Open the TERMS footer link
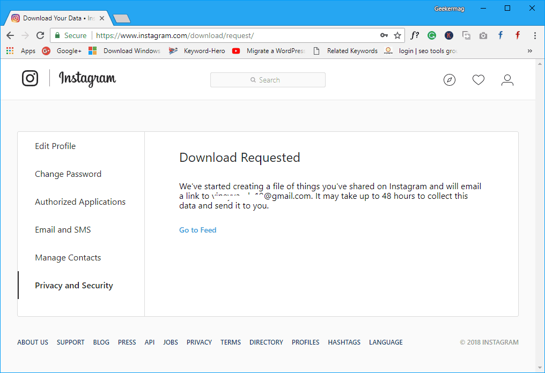Screen dimensions: 545x373 click(231, 342)
